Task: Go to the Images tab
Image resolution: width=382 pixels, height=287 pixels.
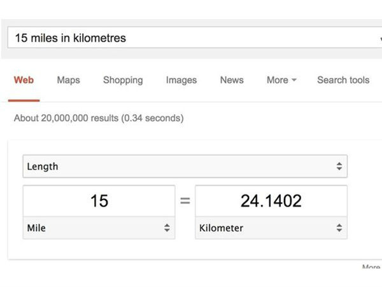Action: tap(181, 80)
